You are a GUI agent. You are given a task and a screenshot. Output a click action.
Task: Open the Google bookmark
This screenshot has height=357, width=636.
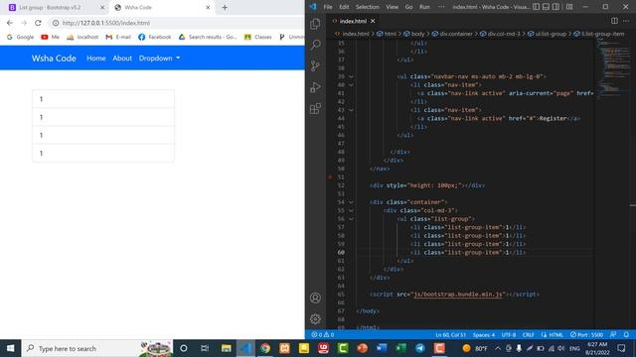(20, 37)
